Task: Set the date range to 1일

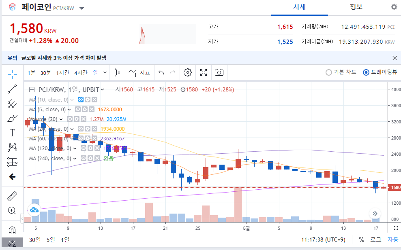Action: pos(65,240)
